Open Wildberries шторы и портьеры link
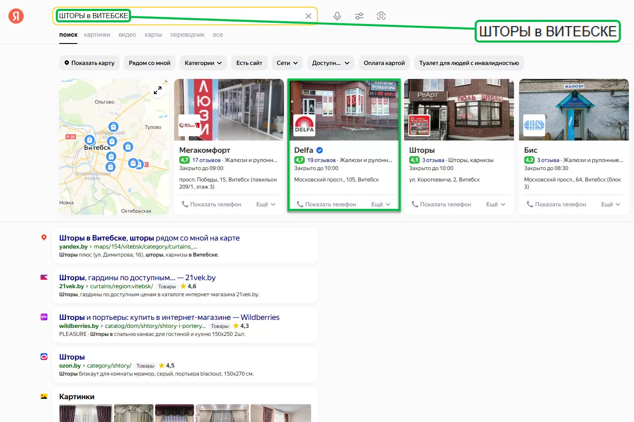The width and height of the screenshot is (634, 422). pyautogui.click(x=169, y=317)
